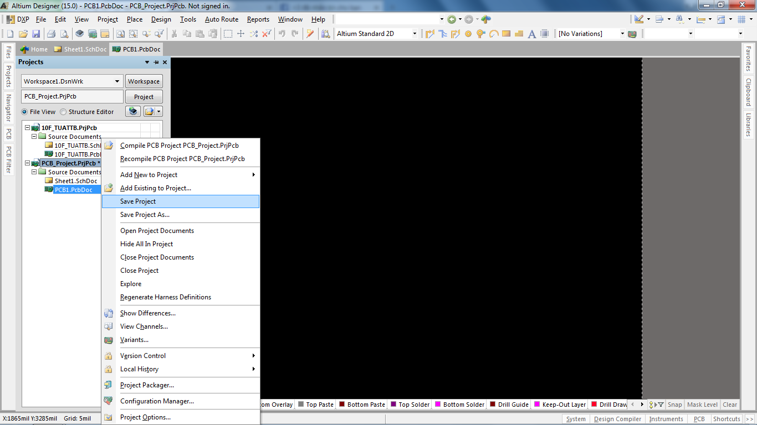Image resolution: width=757 pixels, height=425 pixels.
Task: Click the green back navigation arrow
Action: pyautogui.click(x=452, y=19)
